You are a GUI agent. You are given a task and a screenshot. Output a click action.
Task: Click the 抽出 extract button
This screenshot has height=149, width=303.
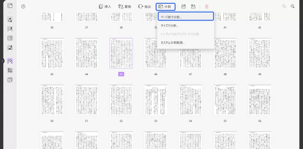tap(144, 6)
